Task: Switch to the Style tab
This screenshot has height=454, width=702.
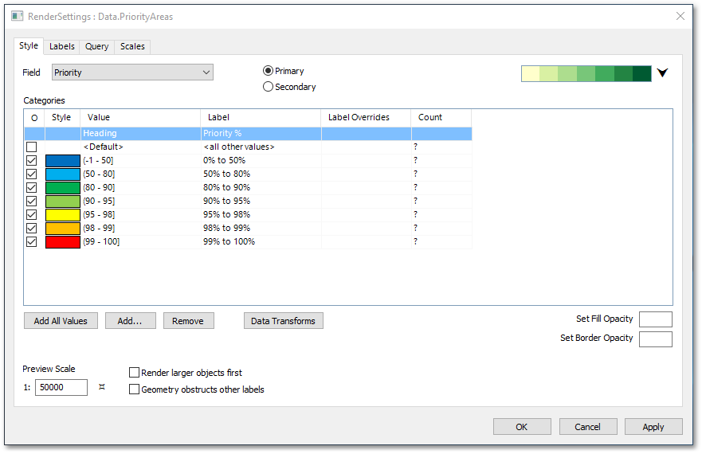Action: coord(29,45)
